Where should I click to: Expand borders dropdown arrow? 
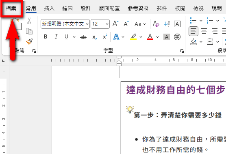click(x=217, y=42)
